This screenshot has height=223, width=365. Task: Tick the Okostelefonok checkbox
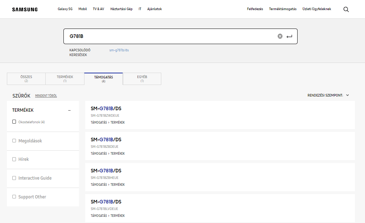[x=14, y=122]
